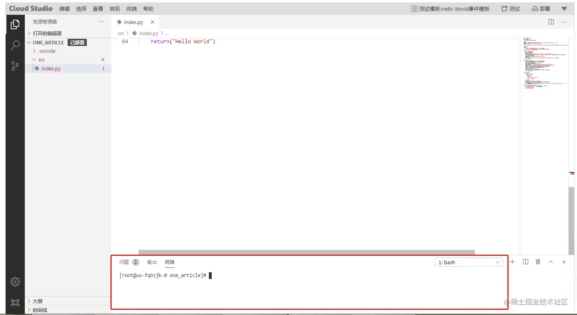Image resolution: width=577 pixels, height=315 pixels.
Task: Split the editor with the layout icon
Action: [551, 22]
